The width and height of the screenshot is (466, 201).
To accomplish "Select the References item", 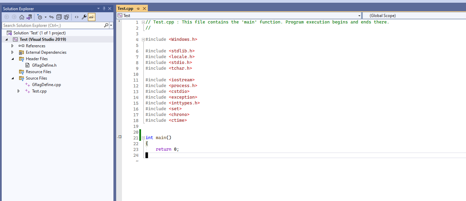I will pos(35,46).
